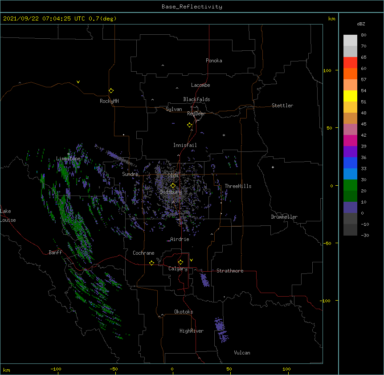This screenshot has width=384, height=375.
Task: Click the purple echo patch east of HighRiver
Action: [x=221, y=330]
